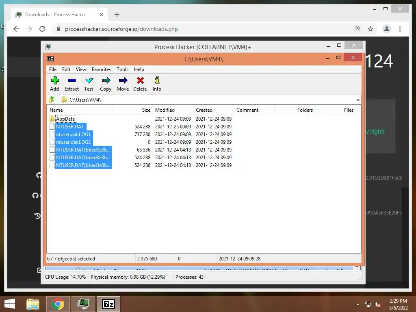Switch to Process Hacker in the taskbar
This screenshot has height=312, width=416.
pyautogui.click(x=83, y=304)
